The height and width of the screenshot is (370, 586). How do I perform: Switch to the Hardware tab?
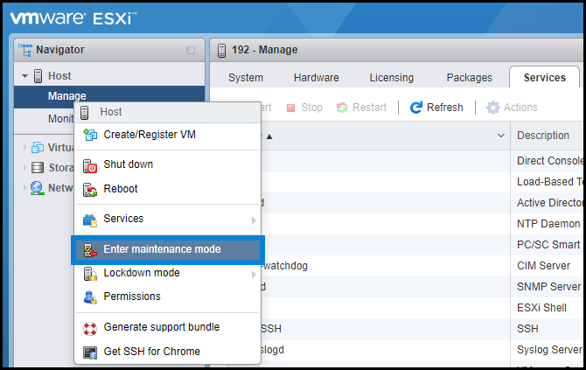316,77
